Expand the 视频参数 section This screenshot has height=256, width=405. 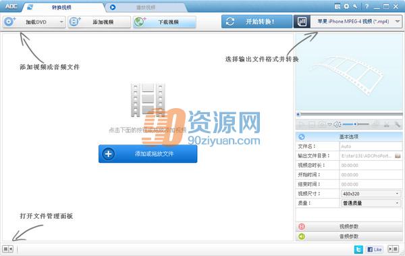coord(349,226)
